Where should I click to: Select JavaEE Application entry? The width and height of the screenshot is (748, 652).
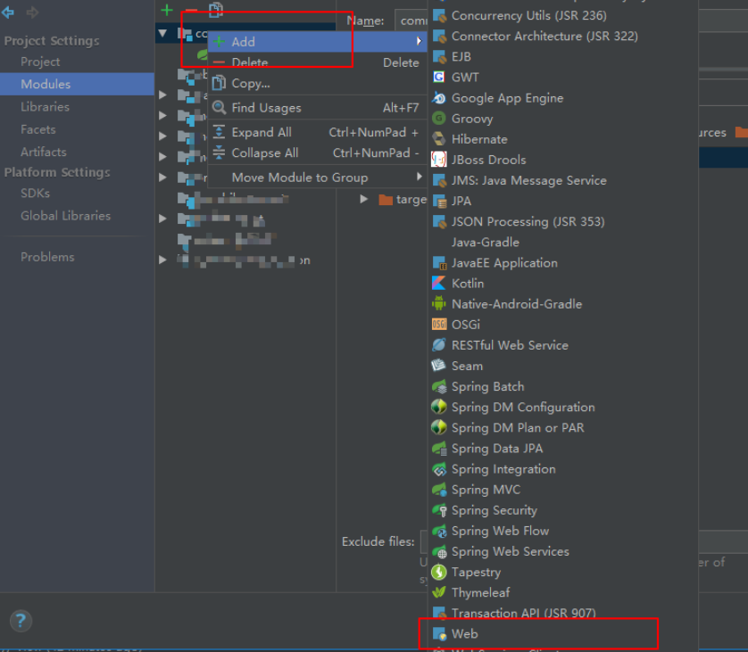coord(563,262)
